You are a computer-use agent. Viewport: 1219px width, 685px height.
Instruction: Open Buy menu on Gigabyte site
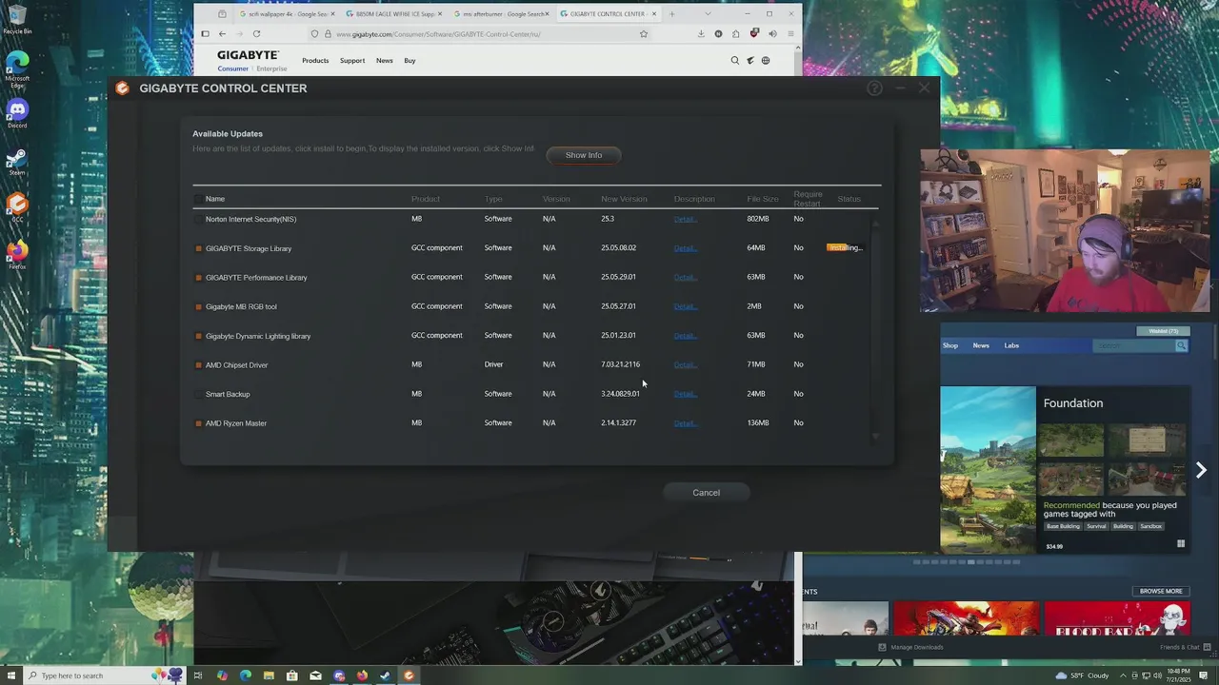(x=410, y=61)
